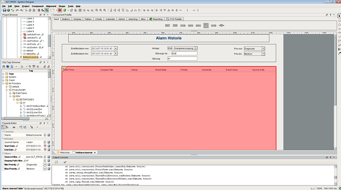Image resolution: width=341 pixels, height=190 pixels.
Task: Click the last magnifier zoom icon
Action: tap(105, 10)
